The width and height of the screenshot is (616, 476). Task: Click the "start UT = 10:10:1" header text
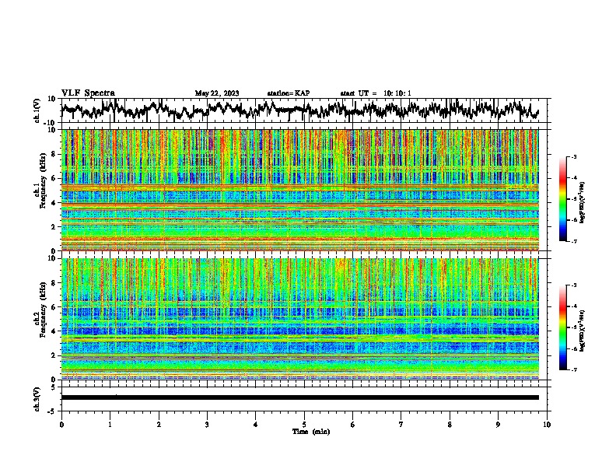point(376,93)
